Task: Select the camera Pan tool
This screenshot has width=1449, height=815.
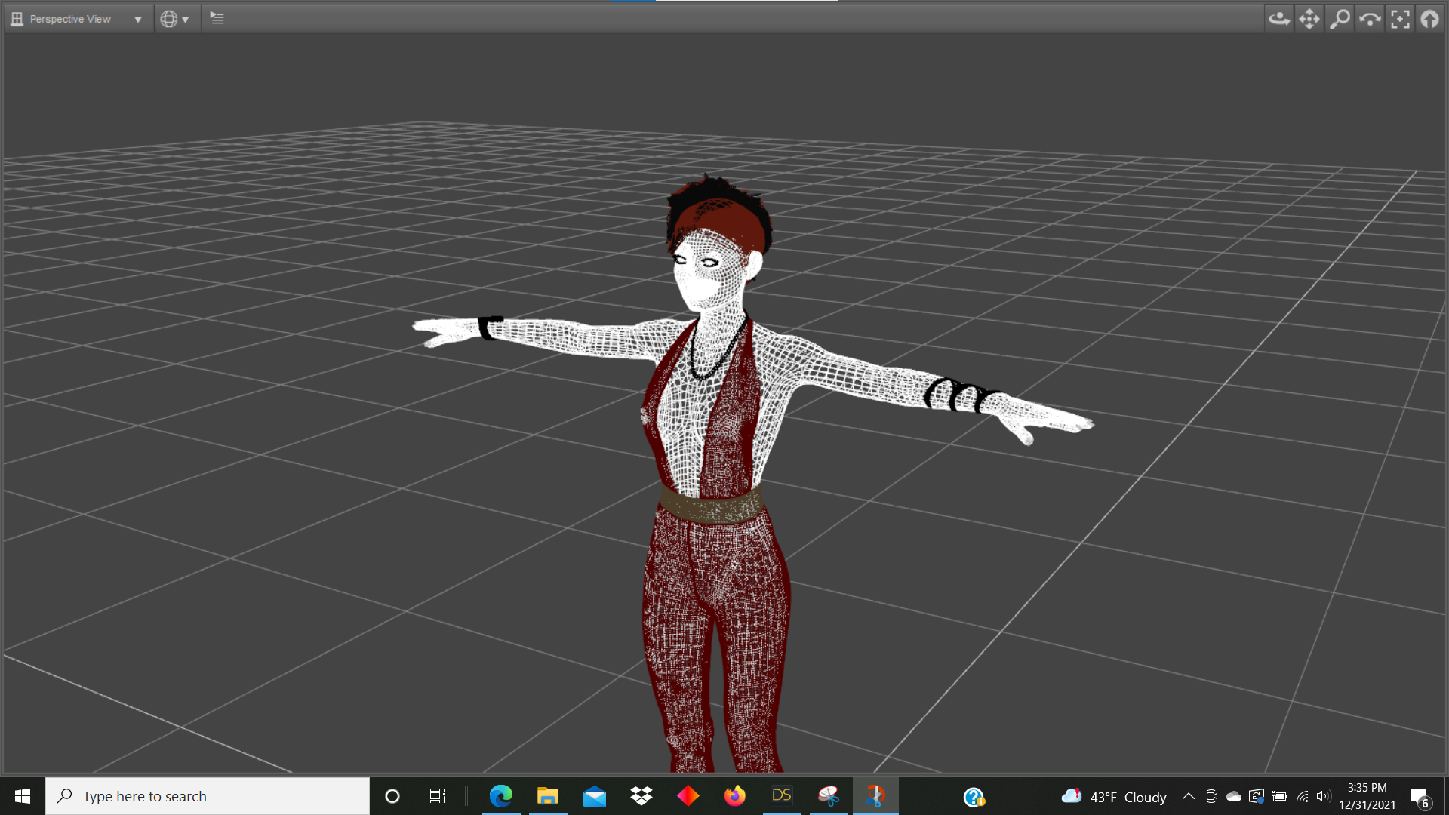Action: click(1309, 18)
